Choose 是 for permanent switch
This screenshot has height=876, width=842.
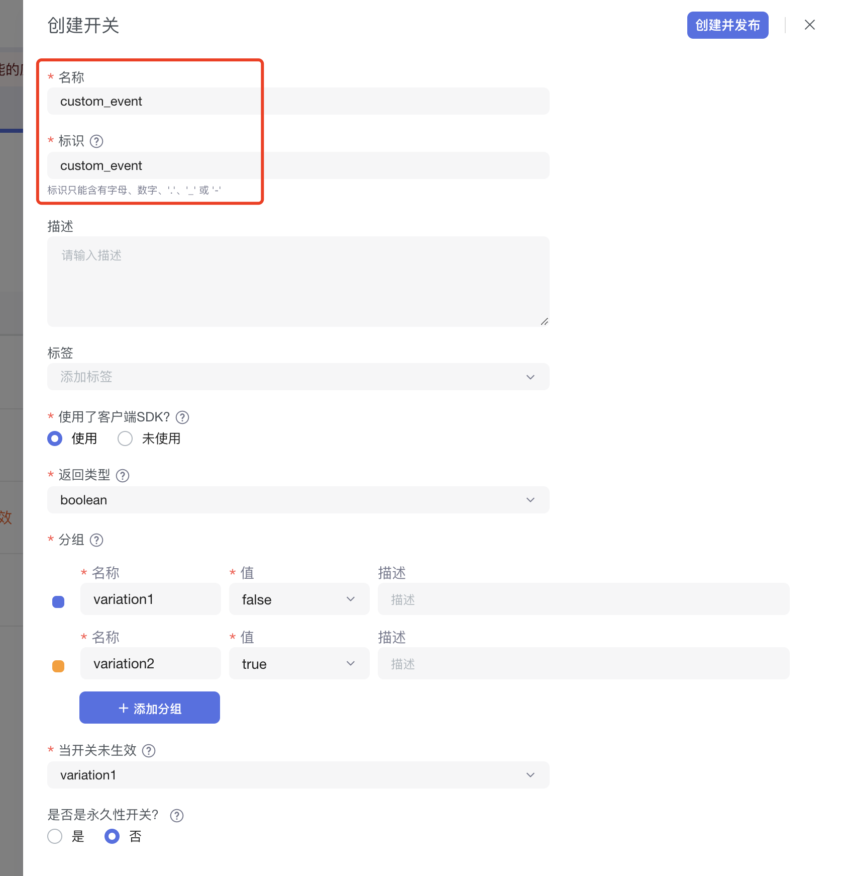pos(55,836)
